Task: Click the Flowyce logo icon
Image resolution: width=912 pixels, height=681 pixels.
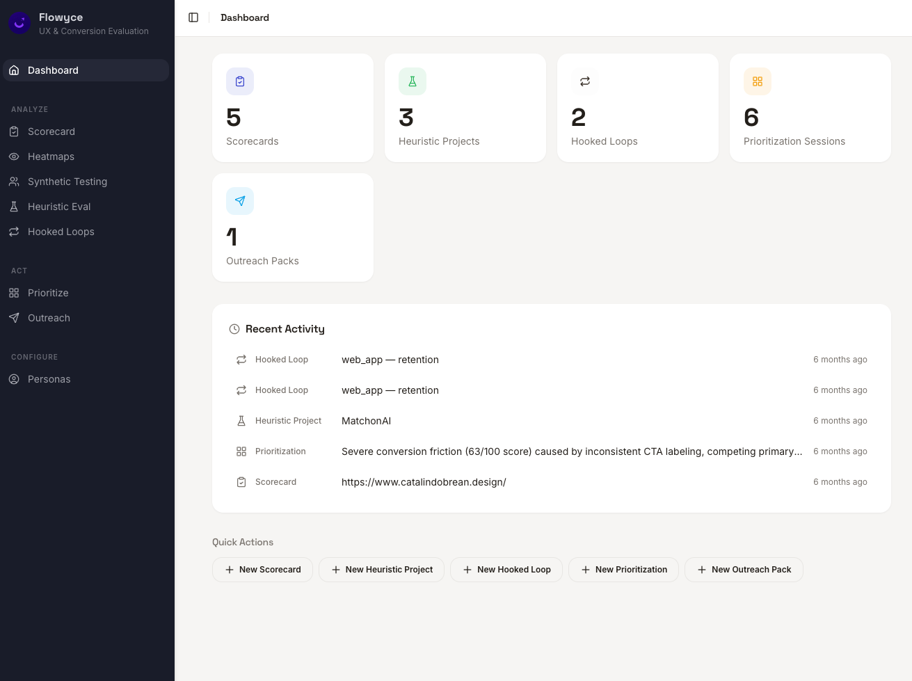Action: pos(19,24)
